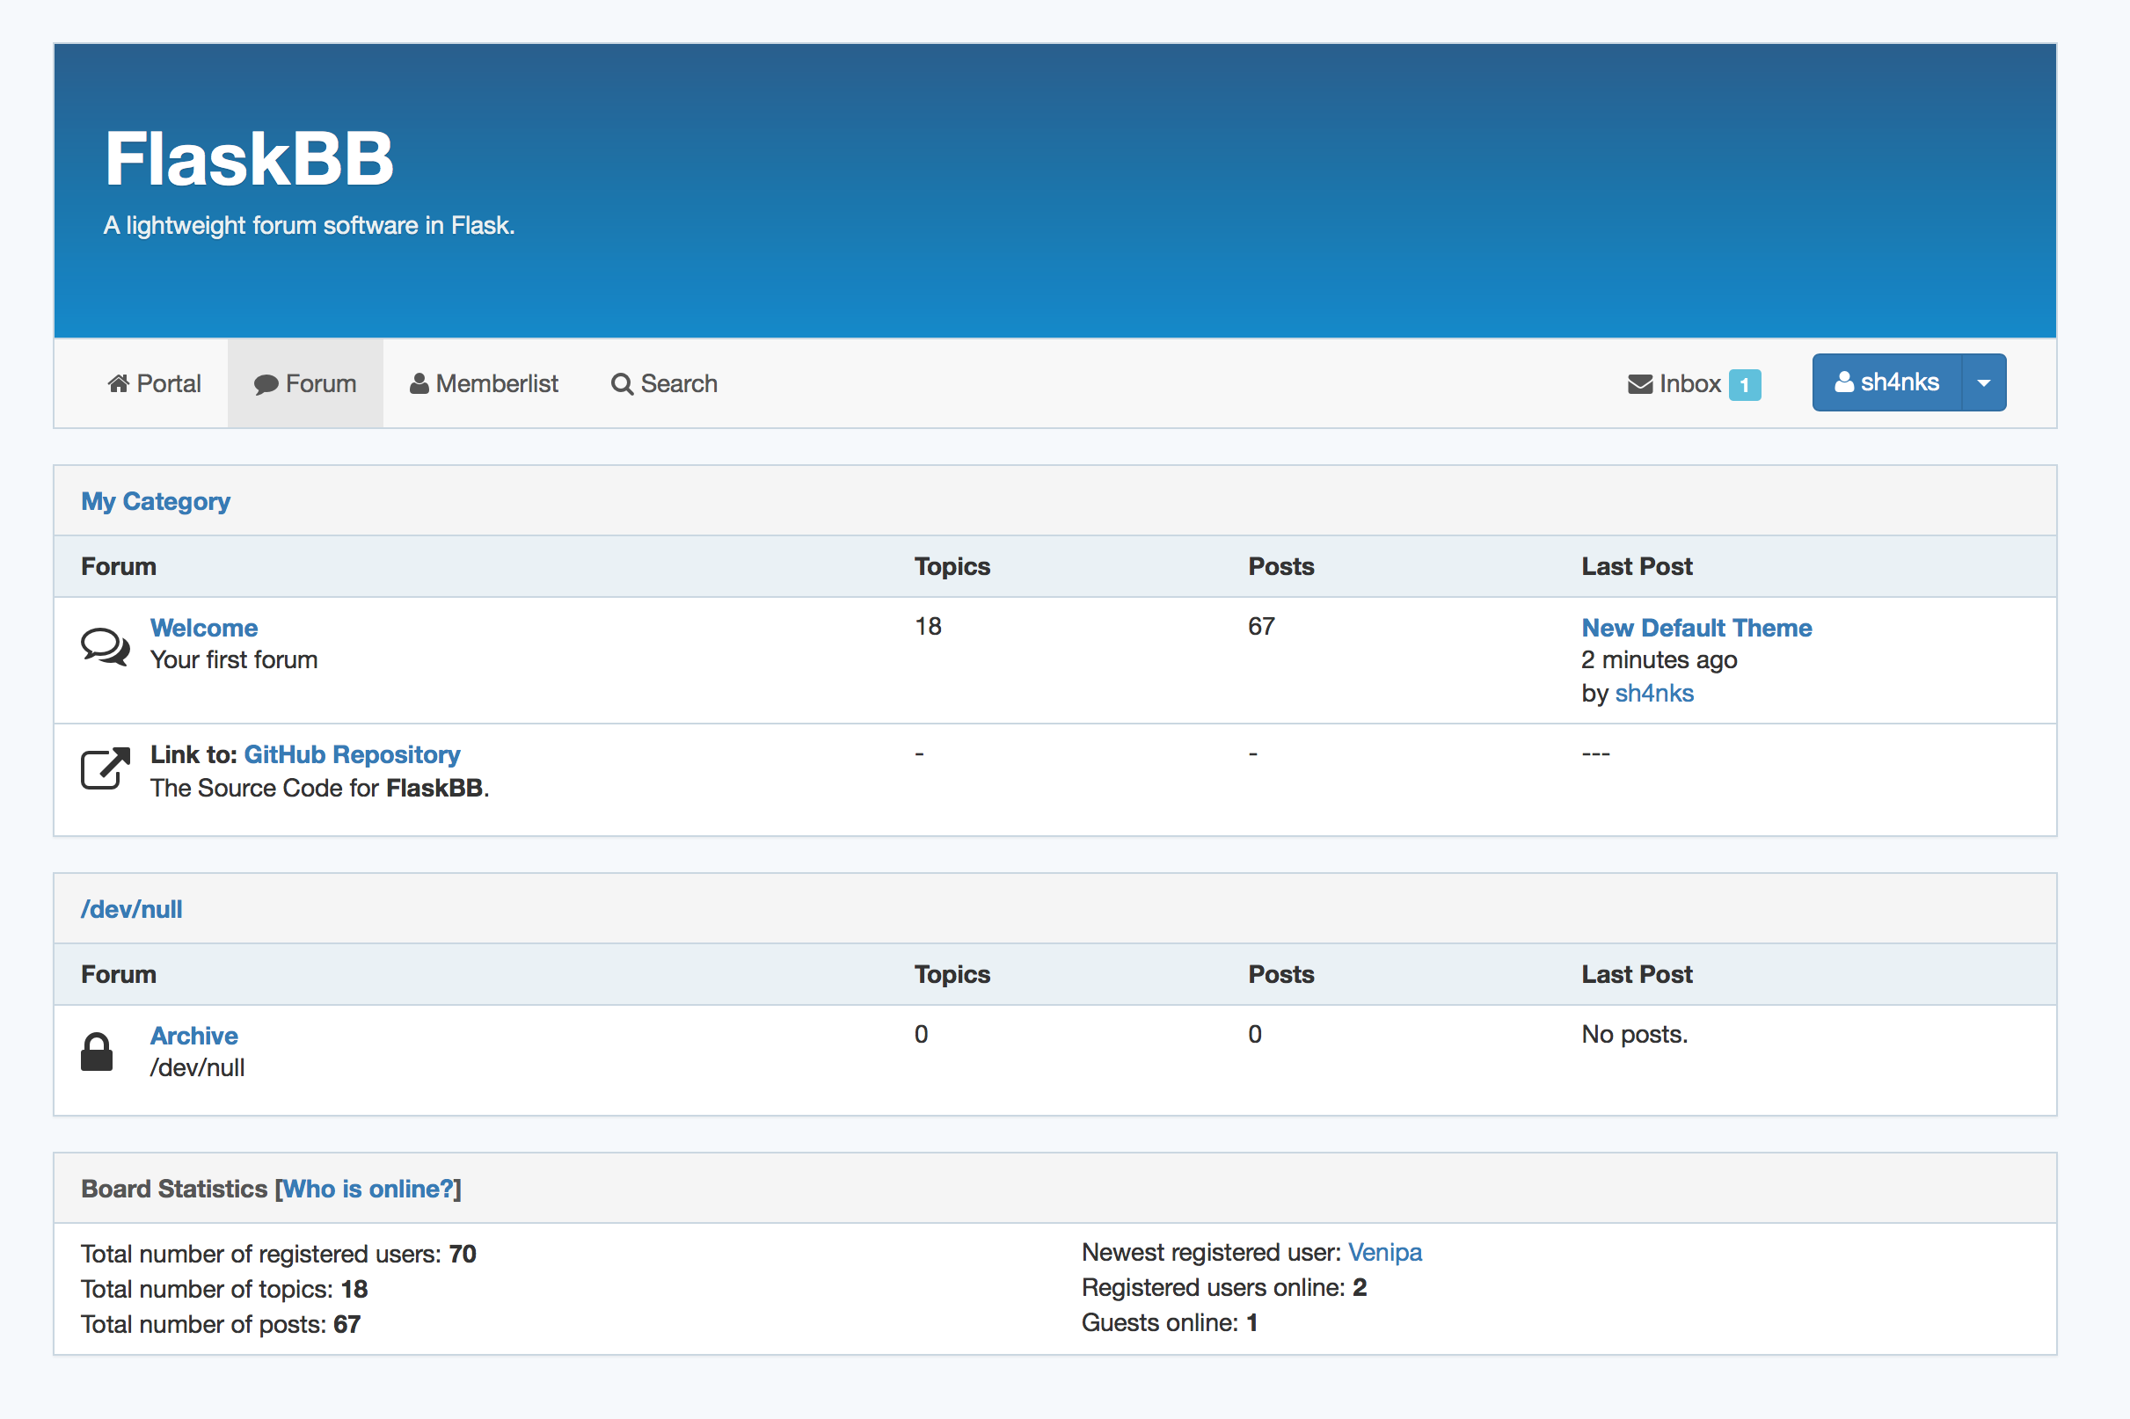Open the Welcome forum link
Screen dimensions: 2130x1419
tap(204, 627)
